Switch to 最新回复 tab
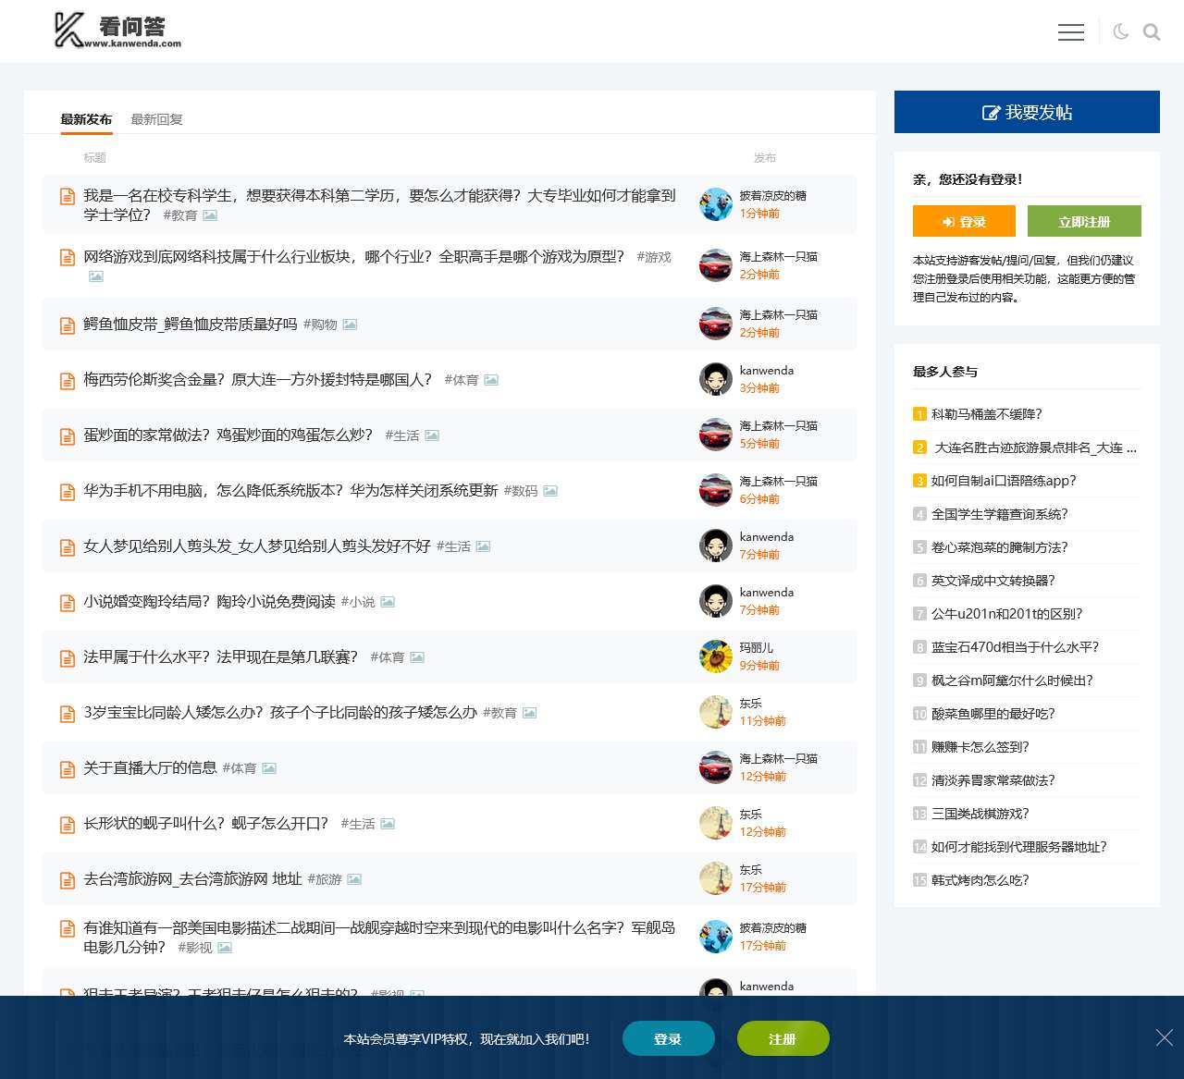The height and width of the screenshot is (1079, 1184). (x=157, y=119)
